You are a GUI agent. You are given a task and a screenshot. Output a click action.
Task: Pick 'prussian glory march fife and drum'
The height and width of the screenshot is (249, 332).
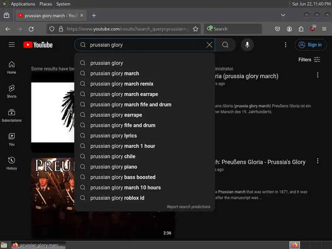coord(145,104)
